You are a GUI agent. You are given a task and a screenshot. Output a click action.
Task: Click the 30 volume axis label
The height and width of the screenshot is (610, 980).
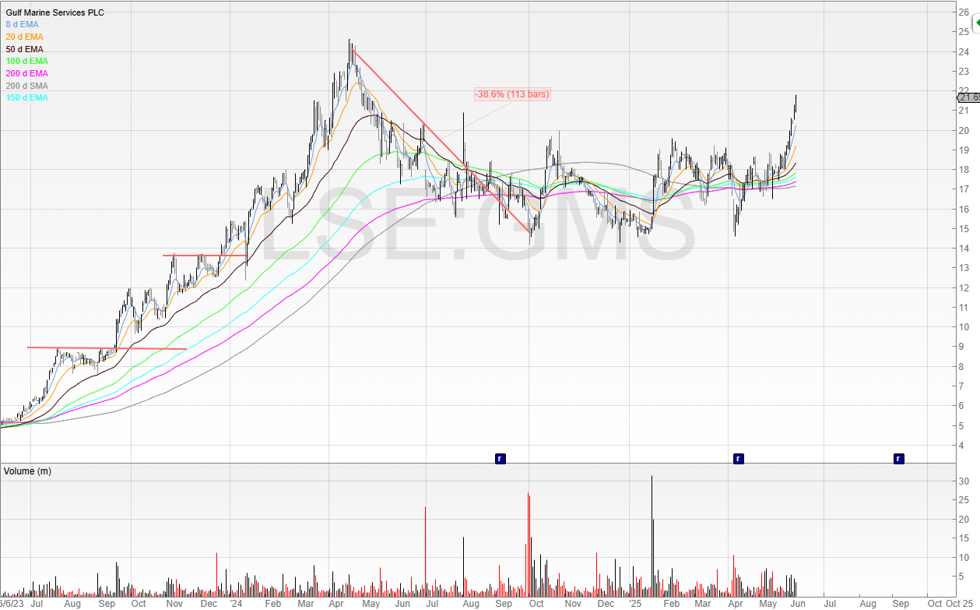[x=964, y=481]
